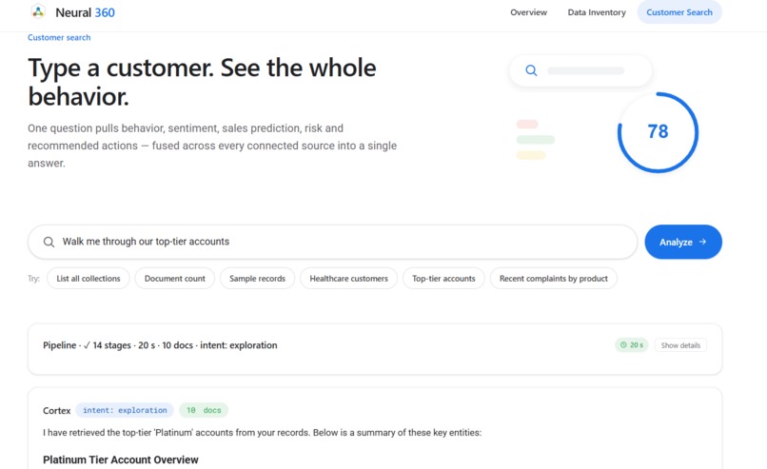
Task: Open the Overview tab
Action: point(528,12)
